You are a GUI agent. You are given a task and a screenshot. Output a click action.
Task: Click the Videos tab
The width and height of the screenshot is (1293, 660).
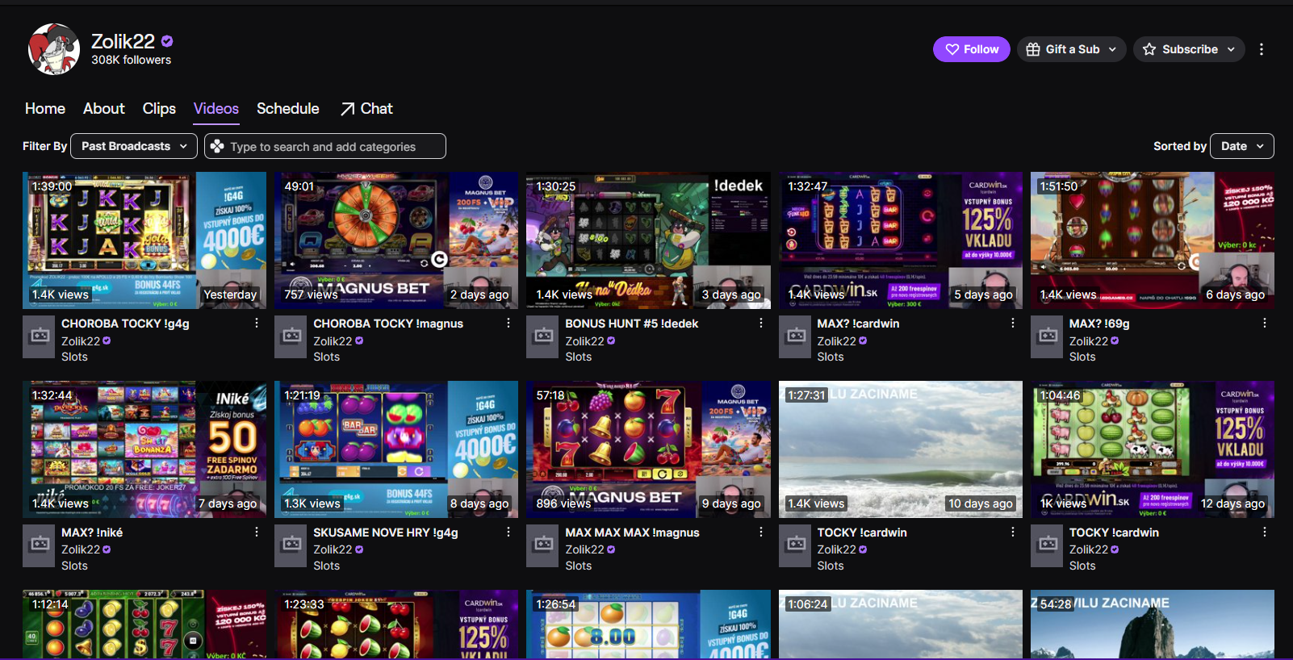(216, 108)
